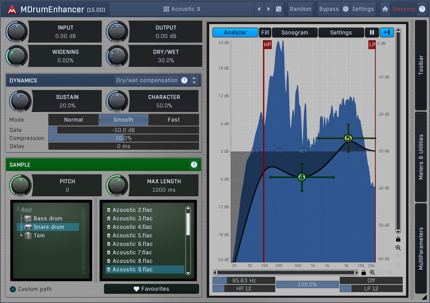Click the MeldaProduction logo icon
This screenshot has width=430, height=303.
(12, 9)
